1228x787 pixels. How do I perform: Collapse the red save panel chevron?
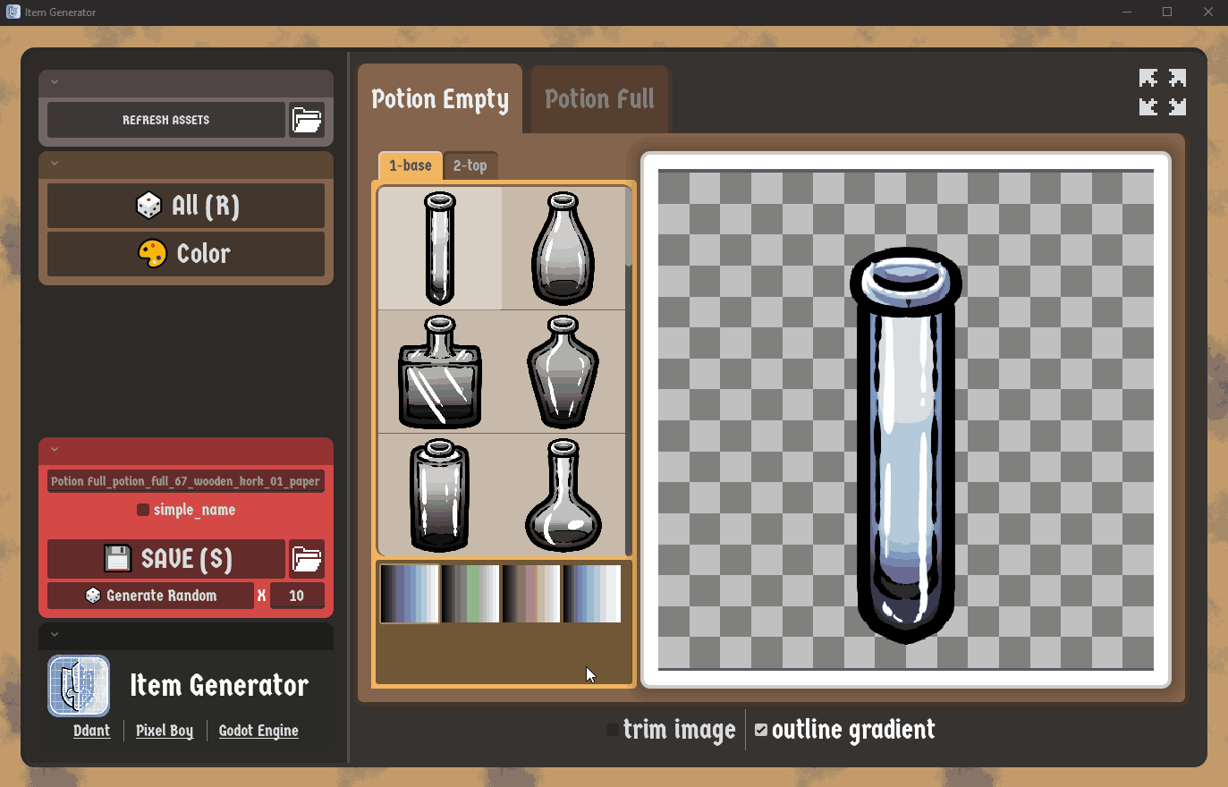pyautogui.click(x=55, y=450)
